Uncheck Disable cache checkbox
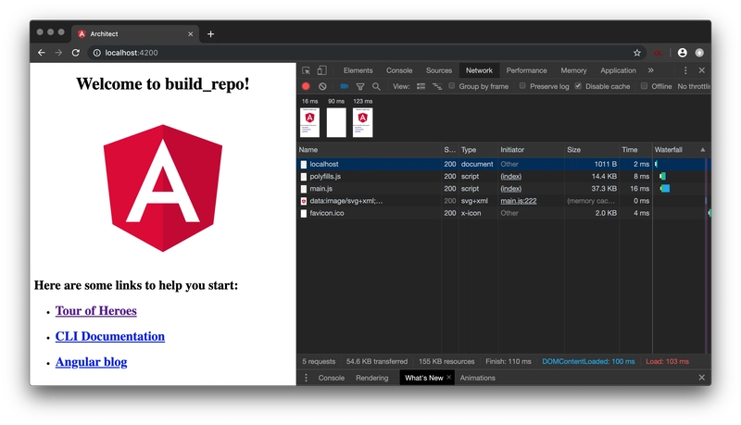The image size is (741, 425). (x=578, y=86)
